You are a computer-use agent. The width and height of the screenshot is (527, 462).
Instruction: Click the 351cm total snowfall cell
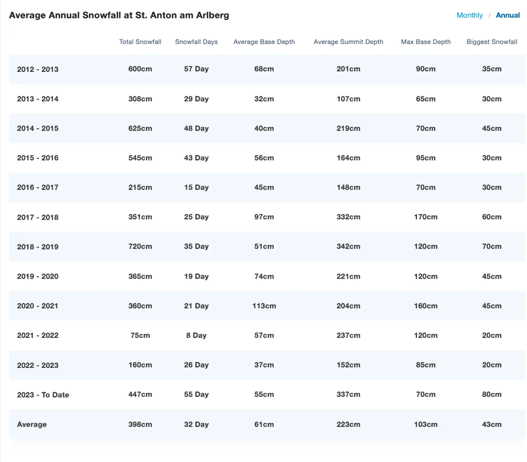pyautogui.click(x=140, y=217)
